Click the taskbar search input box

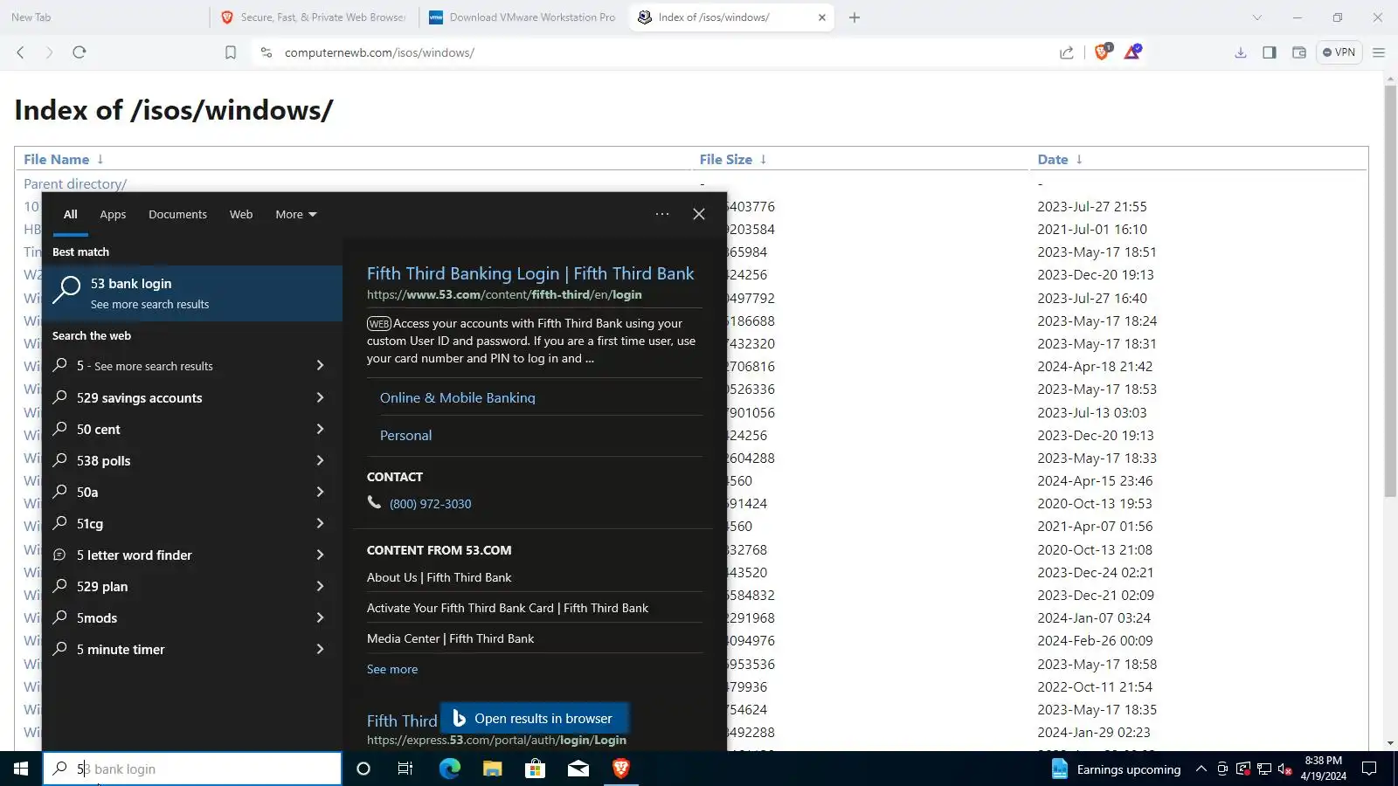click(192, 769)
